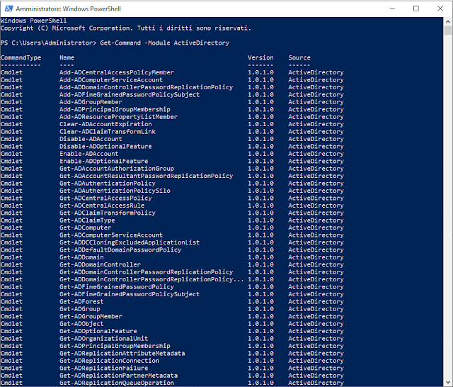Image resolution: width=453 pixels, height=387 pixels.
Task: Select 'Enable-ADOptionalFeature' cmdlet name
Action: point(104,162)
